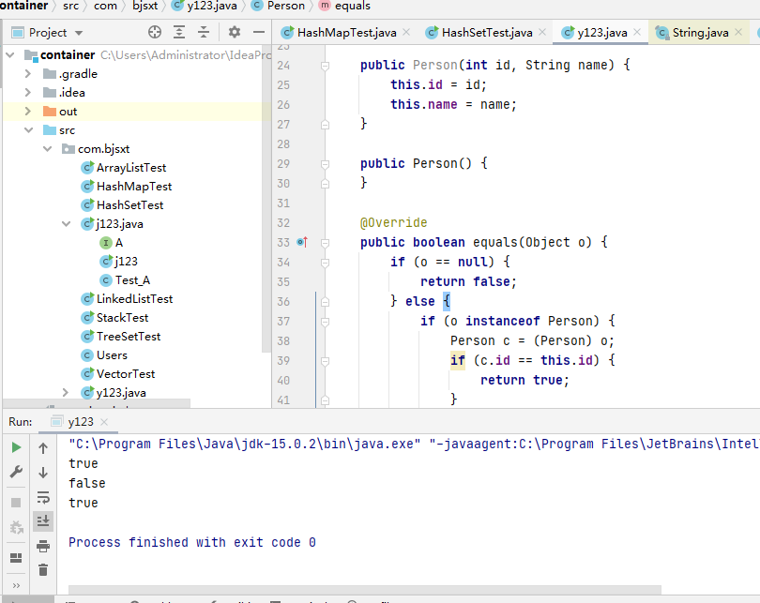Click com in the breadcrumb
This screenshot has width=760, height=603.
point(105,6)
